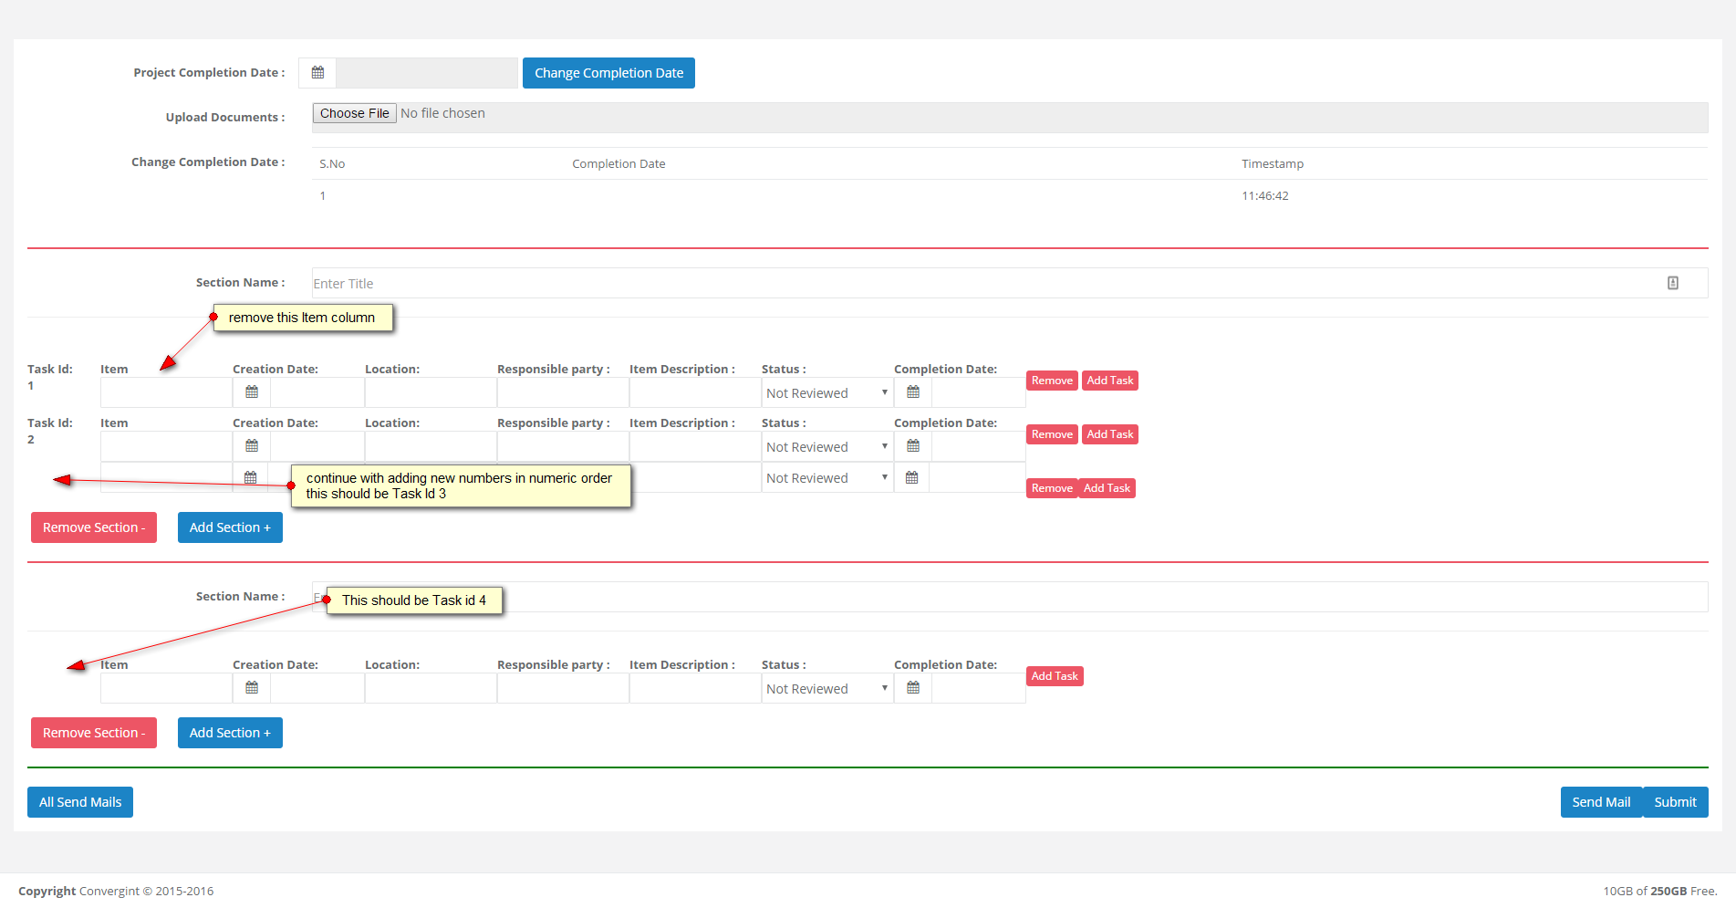Click the first Remove Section button
The image size is (1736, 908).
pos(94,527)
